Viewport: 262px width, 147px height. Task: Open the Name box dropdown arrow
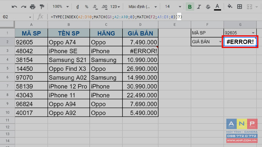click(x=30, y=17)
